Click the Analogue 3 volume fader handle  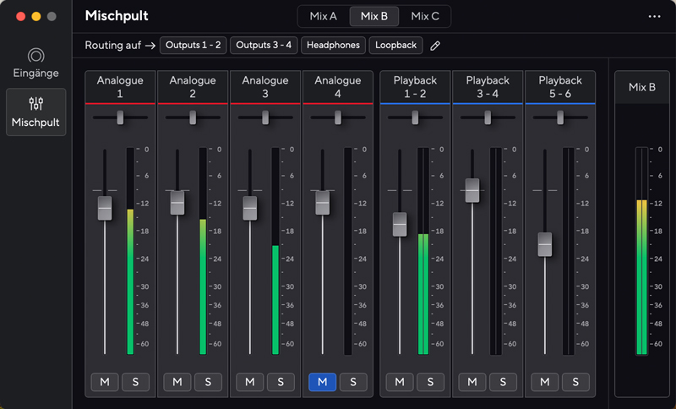click(x=249, y=207)
